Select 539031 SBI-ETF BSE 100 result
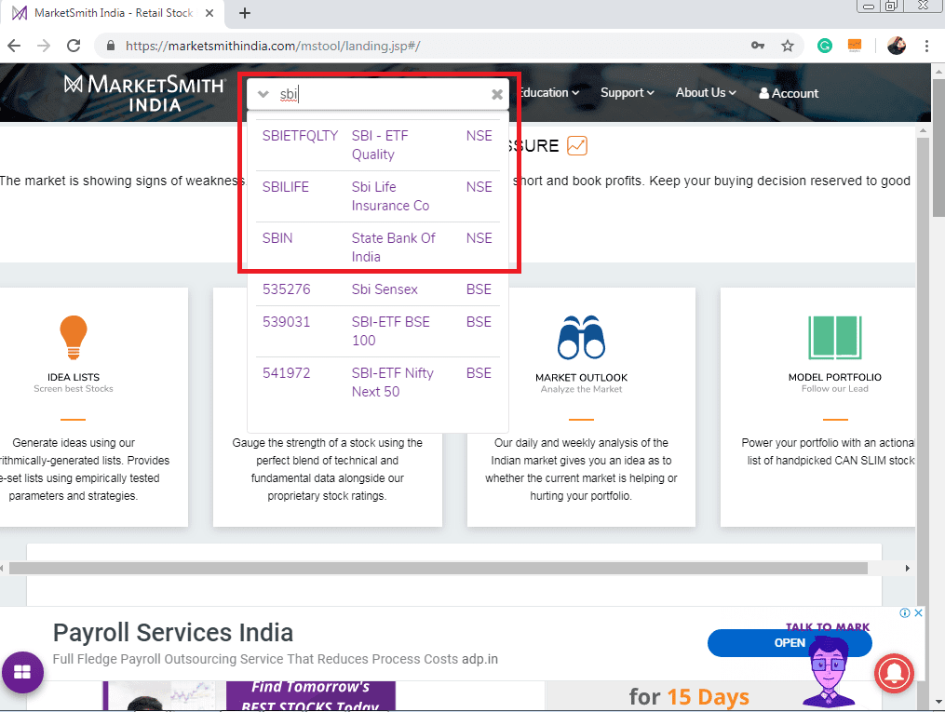The height and width of the screenshot is (712, 945). click(x=378, y=331)
